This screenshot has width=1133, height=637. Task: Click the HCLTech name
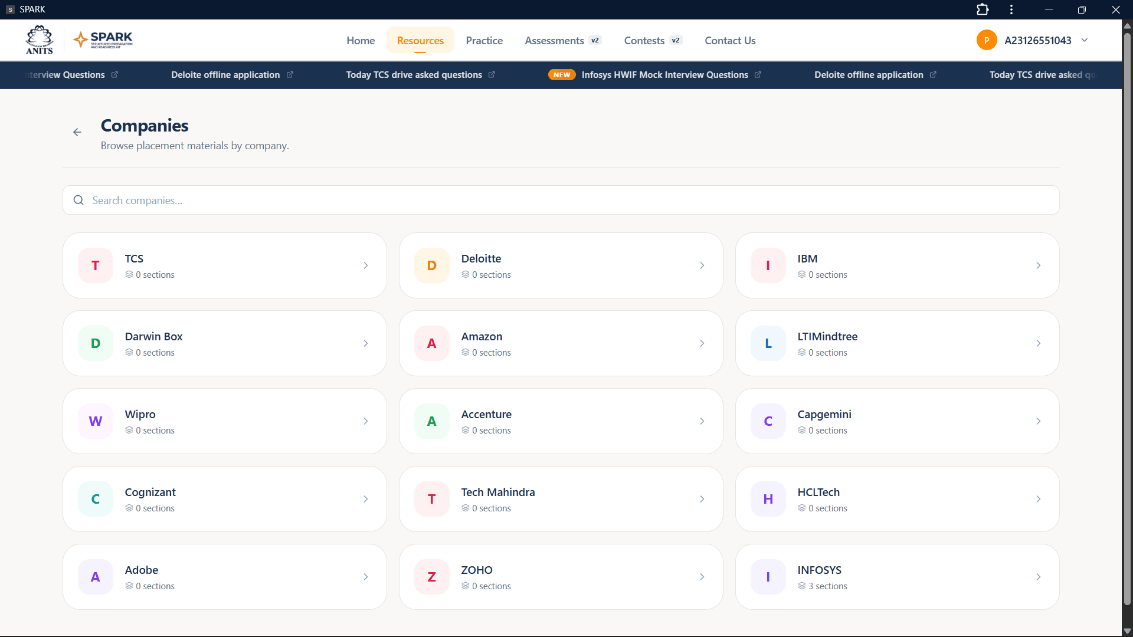[818, 492]
